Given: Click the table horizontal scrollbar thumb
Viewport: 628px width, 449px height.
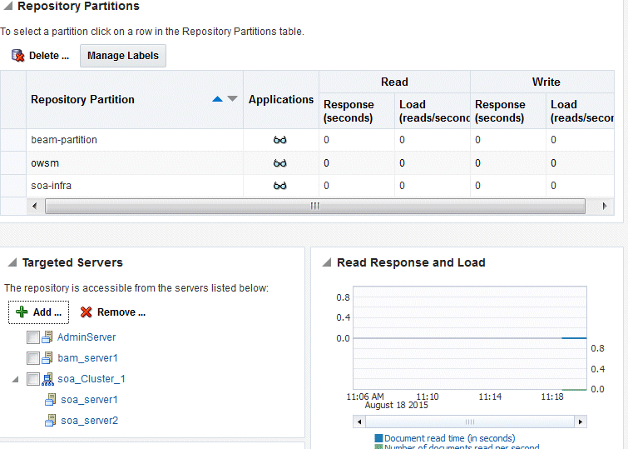Looking at the screenshot, I should [x=315, y=206].
